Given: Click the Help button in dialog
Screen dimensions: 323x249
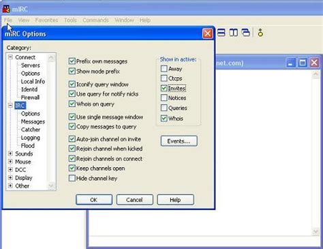Looking at the screenshot, I should 175,200.
